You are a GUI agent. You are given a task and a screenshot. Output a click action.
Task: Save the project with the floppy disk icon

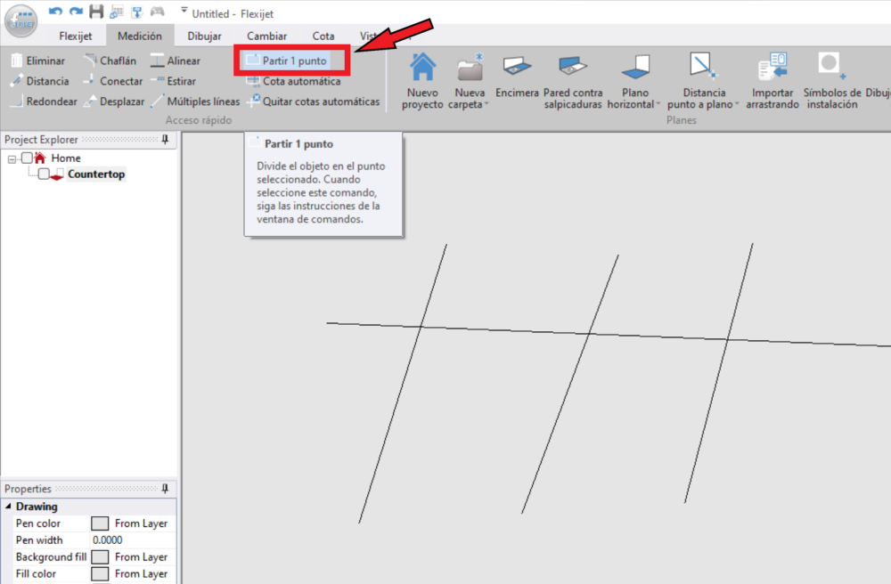pyautogui.click(x=96, y=12)
